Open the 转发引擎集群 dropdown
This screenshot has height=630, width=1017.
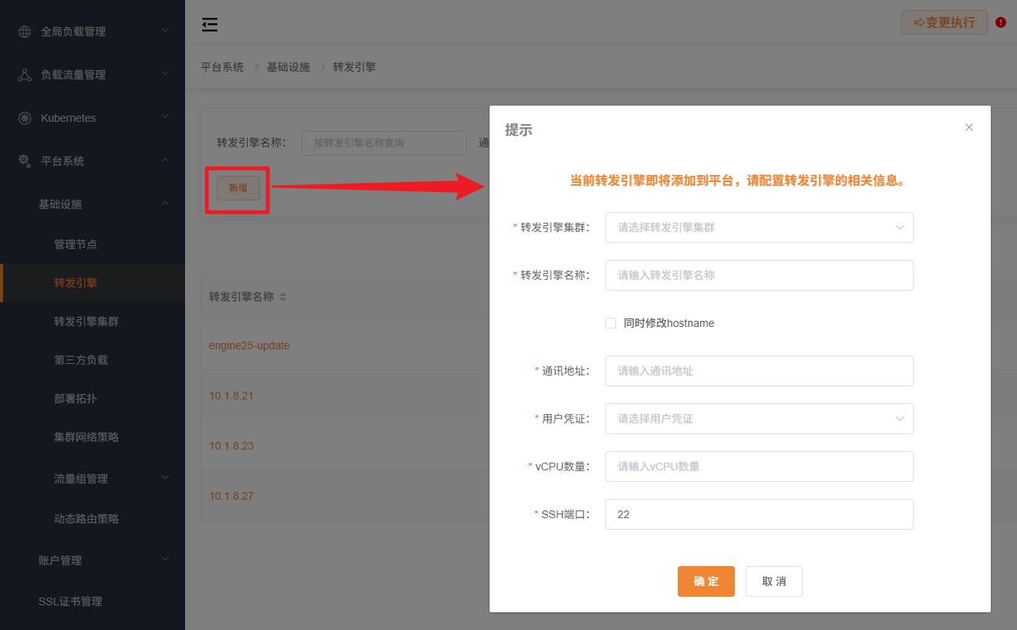(759, 227)
